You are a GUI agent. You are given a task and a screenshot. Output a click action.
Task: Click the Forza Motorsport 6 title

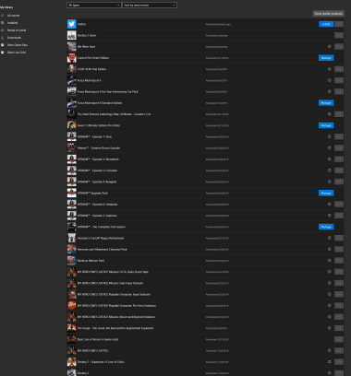(89, 80)
